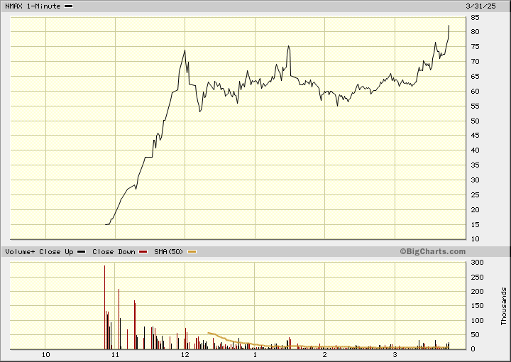Image resolution: width=511 pixels, height=362 pixels.
Task: Click the black NMAX line legend swatch
Action: click(68, 6)
